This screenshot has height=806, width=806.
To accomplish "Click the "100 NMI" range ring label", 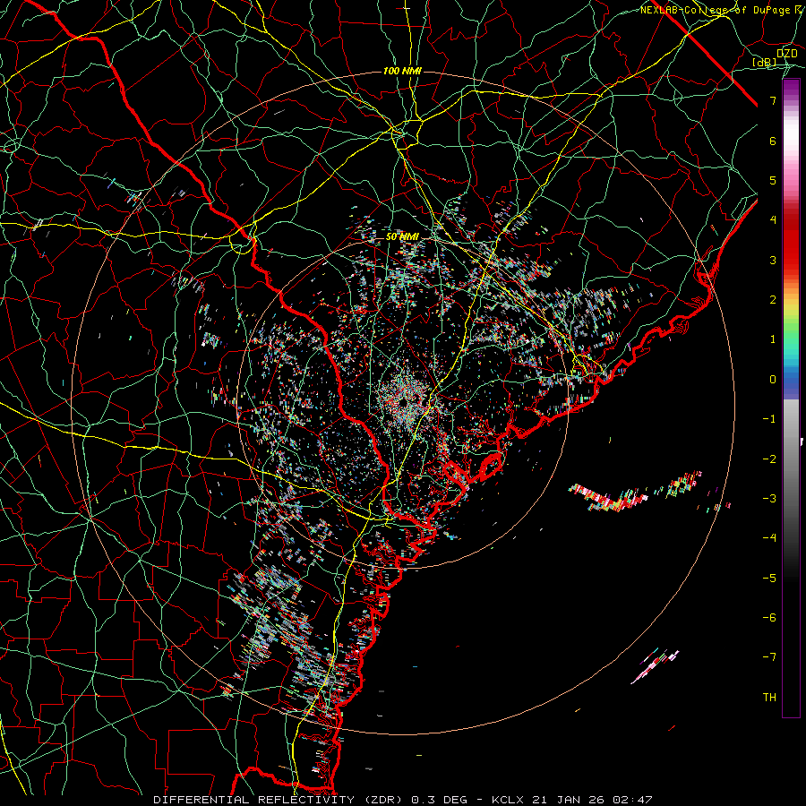I will [x=402, y=71].
